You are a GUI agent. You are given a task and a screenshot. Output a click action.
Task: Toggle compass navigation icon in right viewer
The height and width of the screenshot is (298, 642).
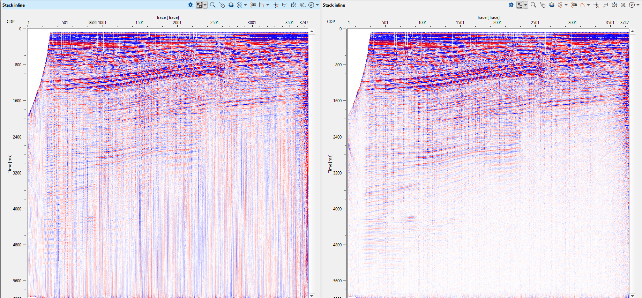pyautogui.click(x=632, y=5)
